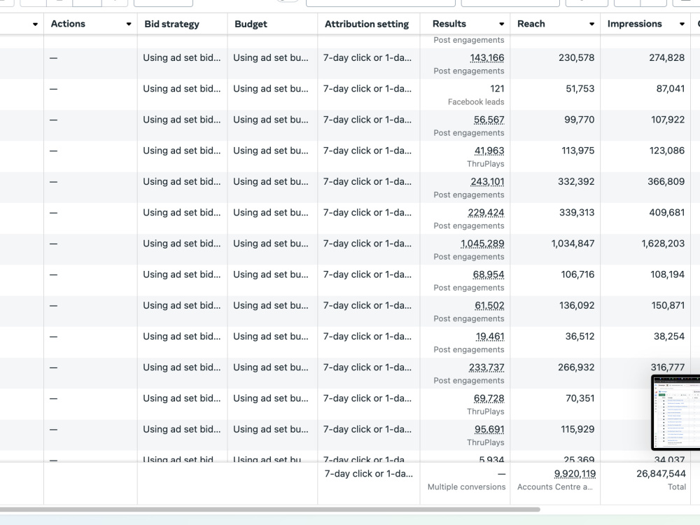Open the 229,424 results link
700x525 pixels.
pos(486,213)
